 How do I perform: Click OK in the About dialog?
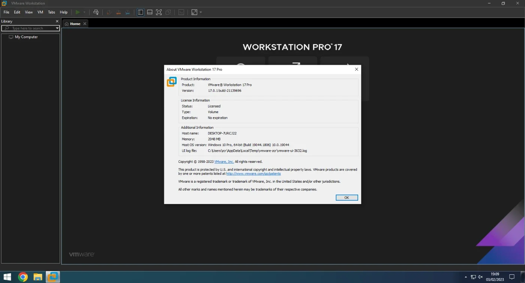[346, 198]
